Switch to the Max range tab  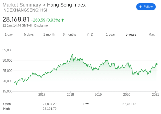click(x=151, y=34)
